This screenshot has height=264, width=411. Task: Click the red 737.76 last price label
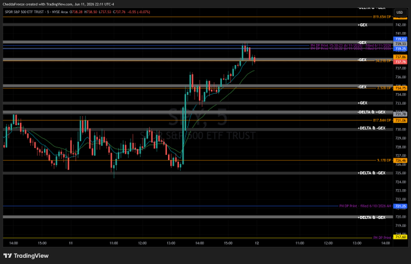coord(401,62)
